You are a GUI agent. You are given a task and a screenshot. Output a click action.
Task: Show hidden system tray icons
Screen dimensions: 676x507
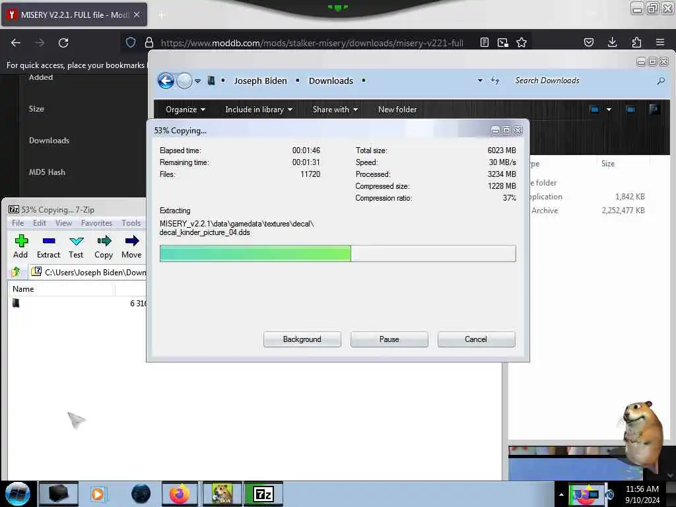[561, 494]
